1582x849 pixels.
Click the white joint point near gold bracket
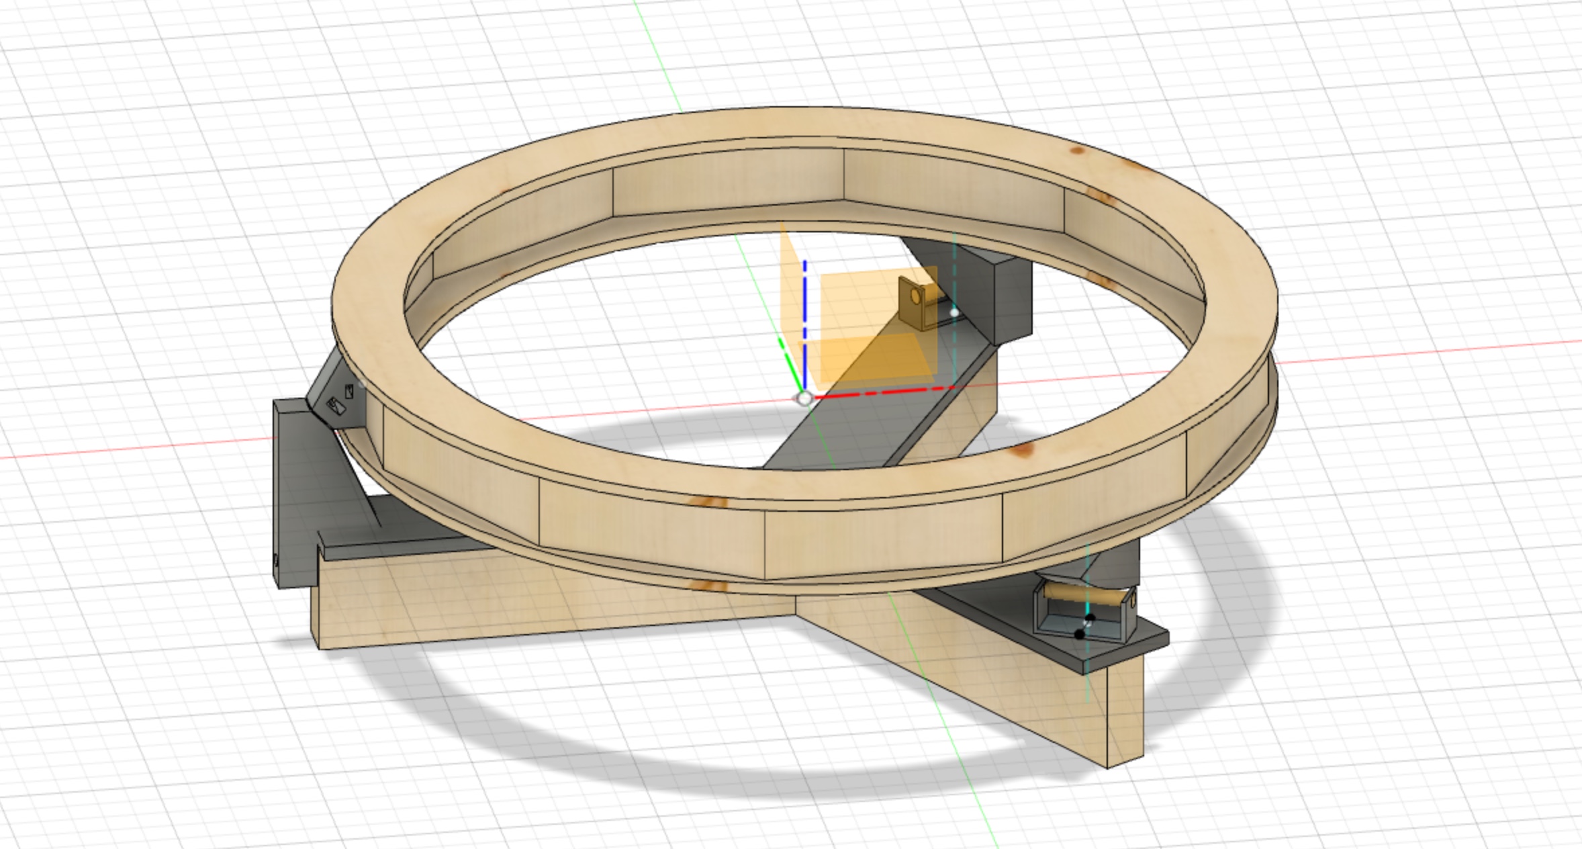(954, 313)
